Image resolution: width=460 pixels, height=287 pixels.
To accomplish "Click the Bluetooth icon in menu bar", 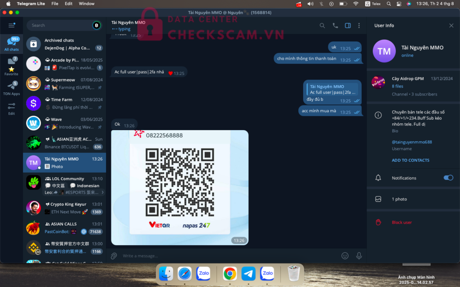I will tap(321, 4).
